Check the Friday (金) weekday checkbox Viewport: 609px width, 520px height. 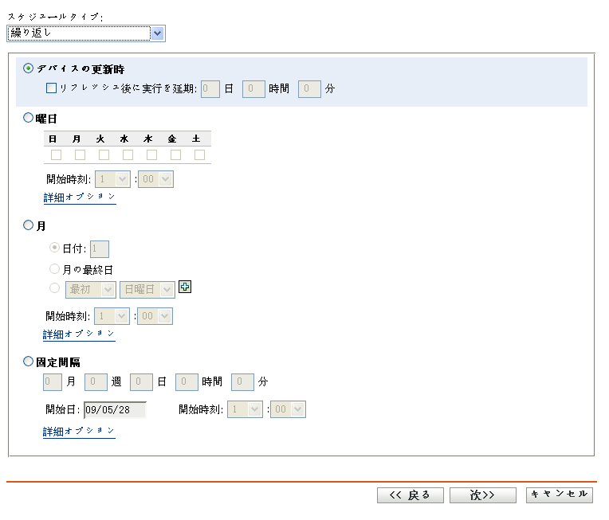175,154
